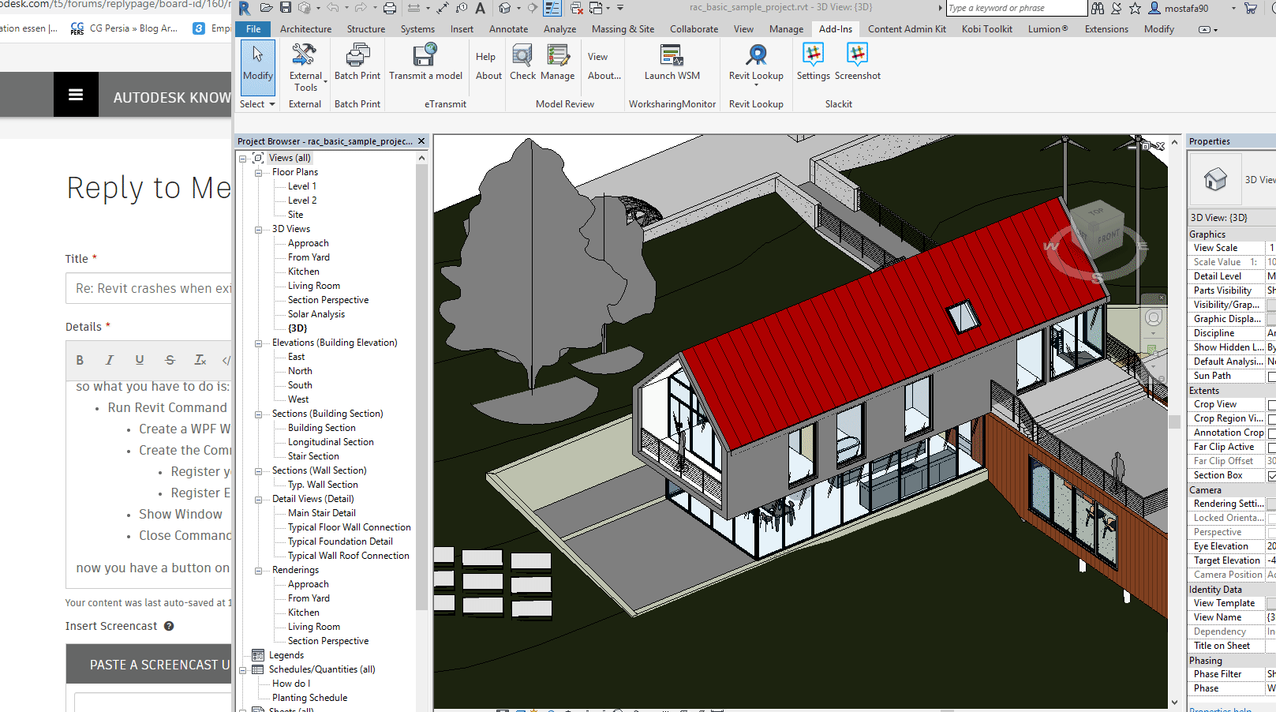The height and width of the screenshot is (712, 1276).
Task: Enable Far Clip Active in Properties
Action: 1270,446
